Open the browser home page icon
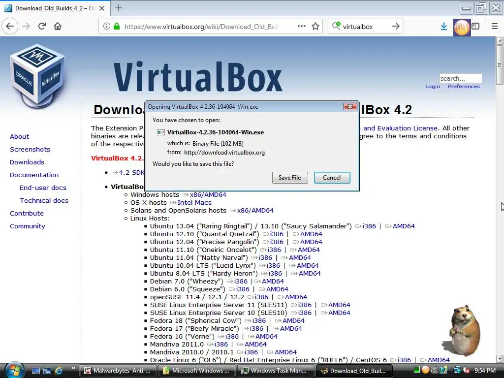The width and height of the screenshot is (504, 378). tap(58, 26)
